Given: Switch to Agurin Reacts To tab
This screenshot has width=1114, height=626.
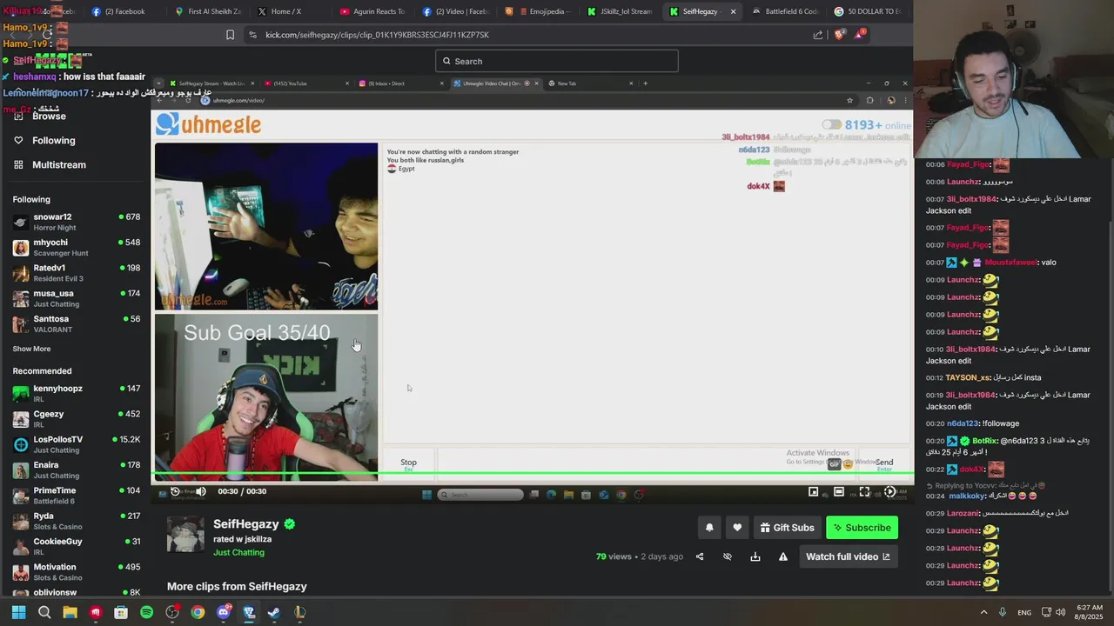Looking at the screenshot, I should tap(372, 11).
